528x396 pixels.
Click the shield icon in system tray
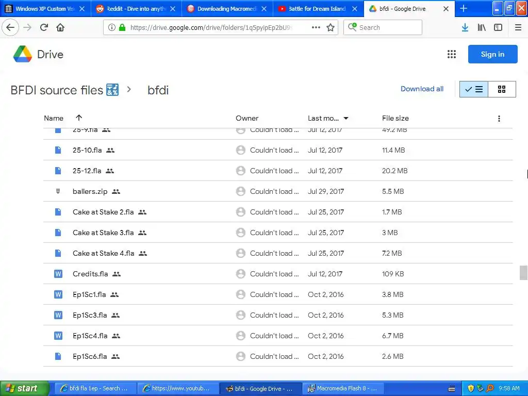471,388
